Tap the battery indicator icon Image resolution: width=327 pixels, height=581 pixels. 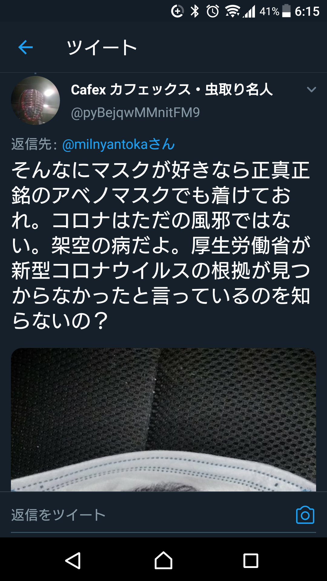tap(286, 11)
